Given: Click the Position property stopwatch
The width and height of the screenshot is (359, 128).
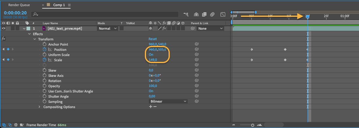Looking at the screenshot, I should click(x=44, y=50).
